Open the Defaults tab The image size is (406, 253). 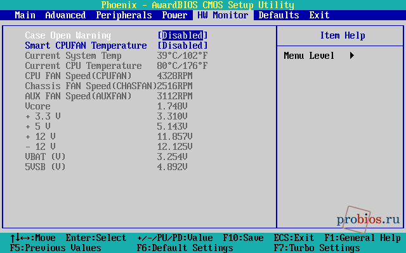(x=279, y=15)
